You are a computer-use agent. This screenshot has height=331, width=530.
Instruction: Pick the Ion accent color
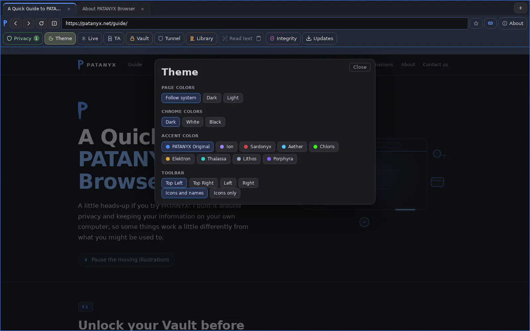[x=227, y=147]
